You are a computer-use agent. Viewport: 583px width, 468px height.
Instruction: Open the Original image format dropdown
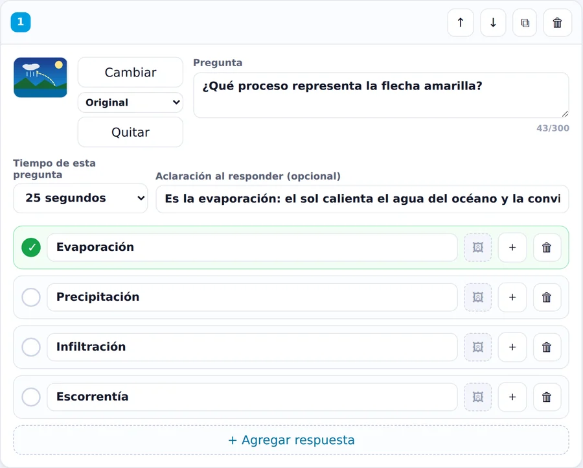[130, 102]
